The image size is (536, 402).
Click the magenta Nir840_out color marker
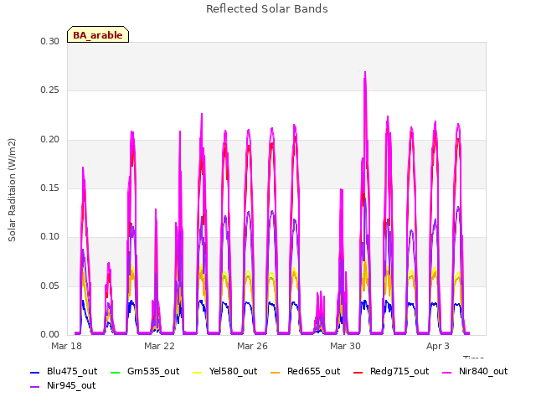tap(446, 372)
